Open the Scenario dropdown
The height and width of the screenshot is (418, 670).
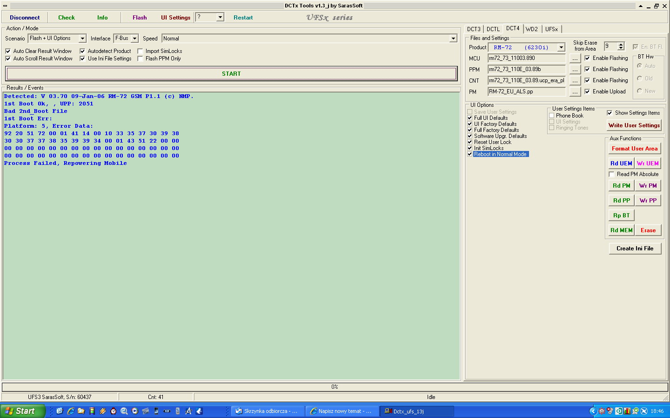pyautogui.click(x=82, y=39)
